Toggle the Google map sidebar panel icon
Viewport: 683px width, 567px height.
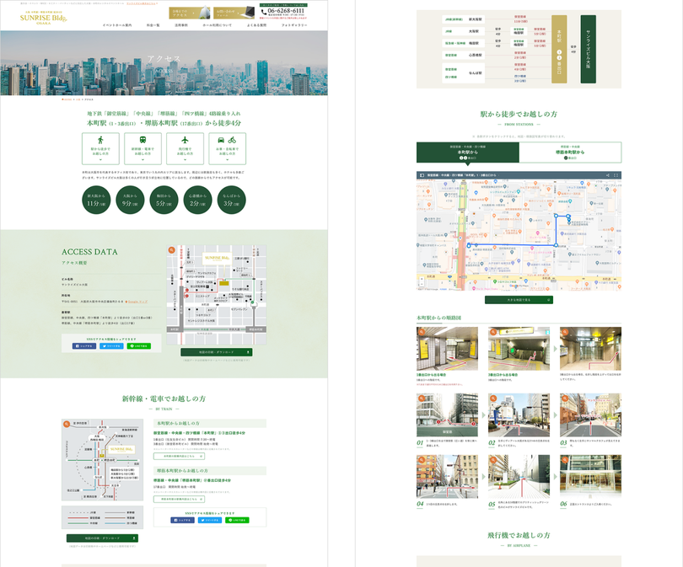(422, 175)
